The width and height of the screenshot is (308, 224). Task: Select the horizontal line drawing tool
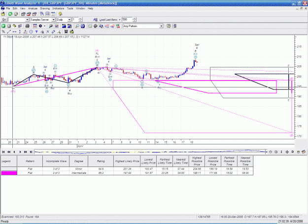pyautogui.click(x=14, y=31)
